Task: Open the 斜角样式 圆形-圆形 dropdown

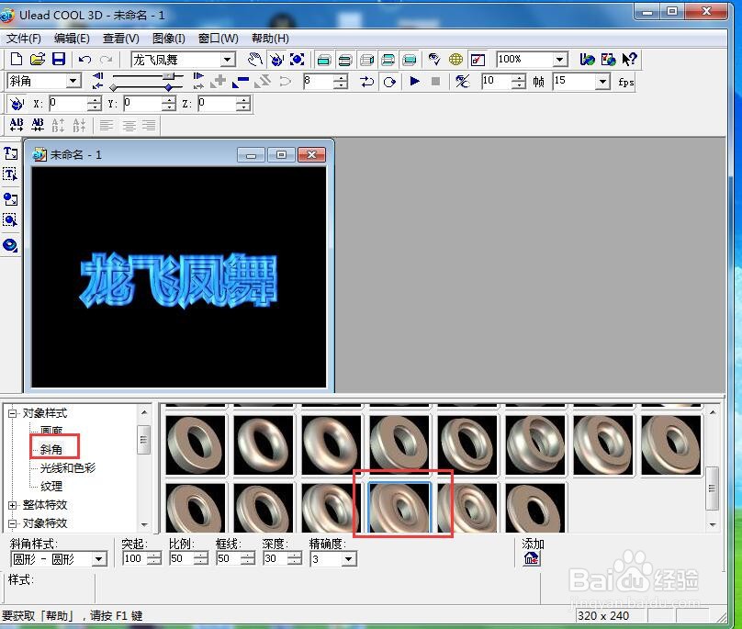Action: tap(98, 559)
